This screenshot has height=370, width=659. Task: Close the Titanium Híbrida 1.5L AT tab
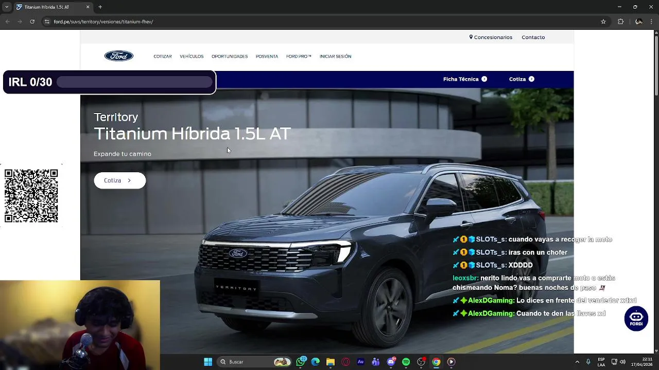tap(88, 7)
